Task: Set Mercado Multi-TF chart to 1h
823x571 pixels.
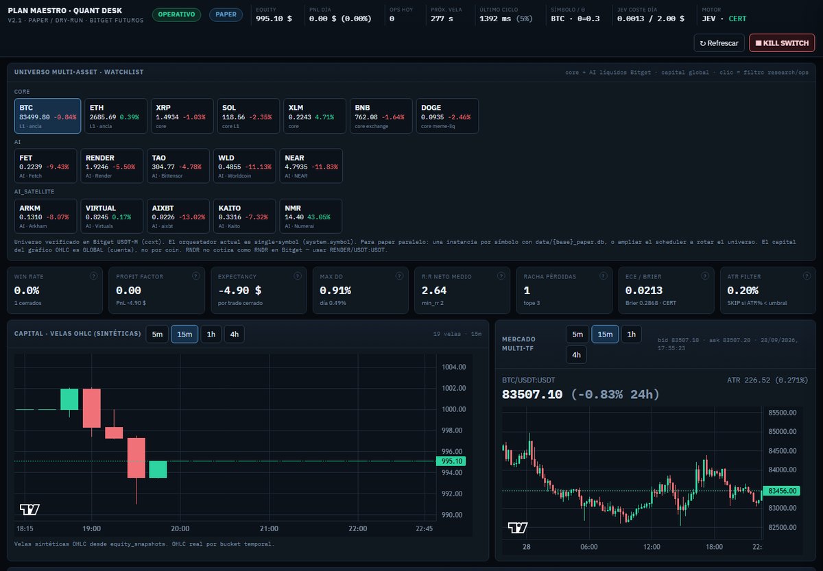Action: [x=632, y=334]
